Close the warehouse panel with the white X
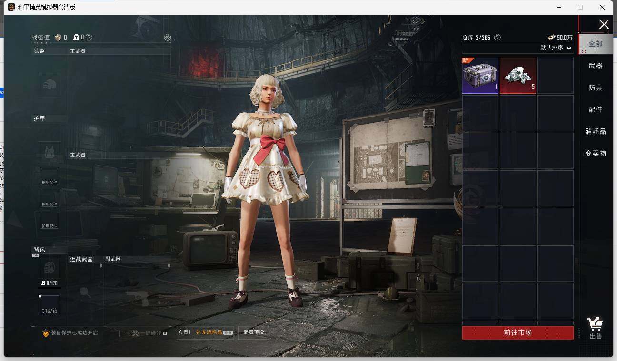This screenshot has width=617, height=361. 604,25
